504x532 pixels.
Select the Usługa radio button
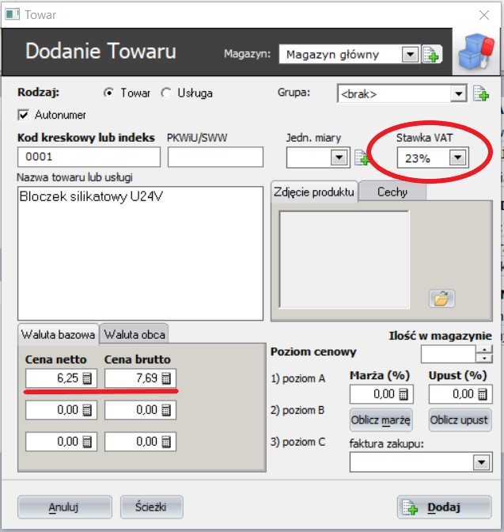(166, 93)
